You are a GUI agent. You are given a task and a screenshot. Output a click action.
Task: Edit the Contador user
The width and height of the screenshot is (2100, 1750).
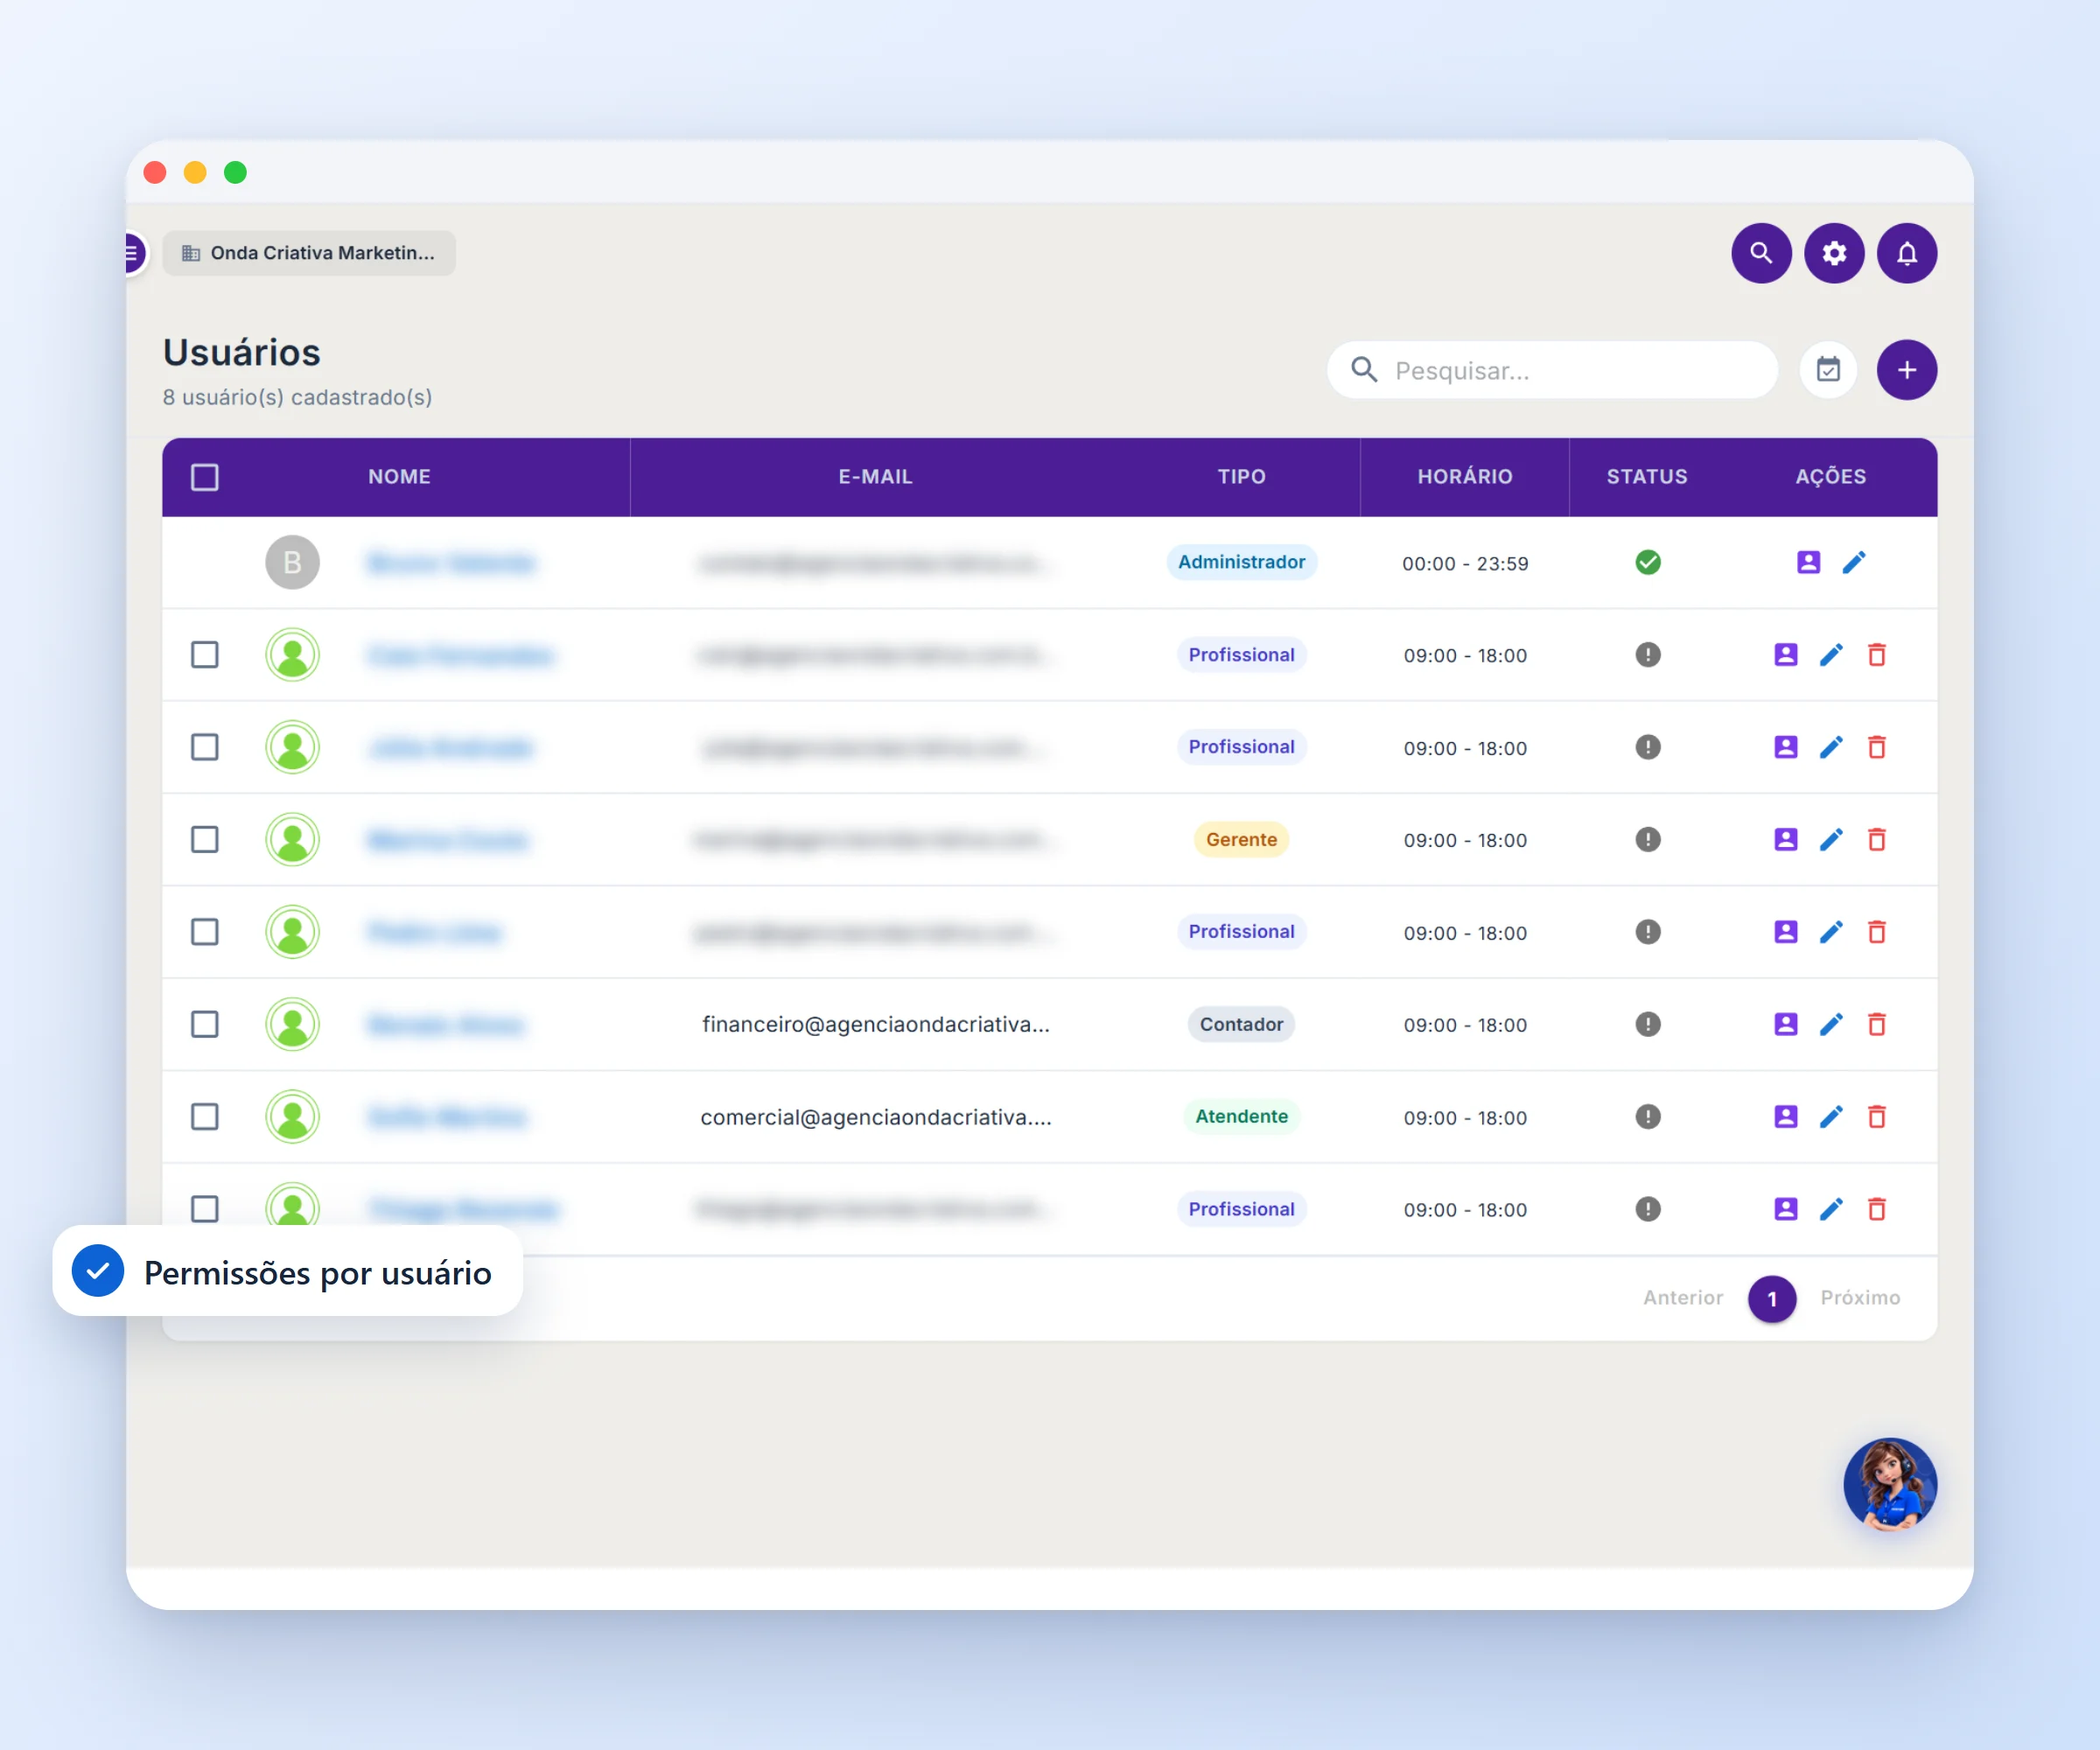1830,1024
